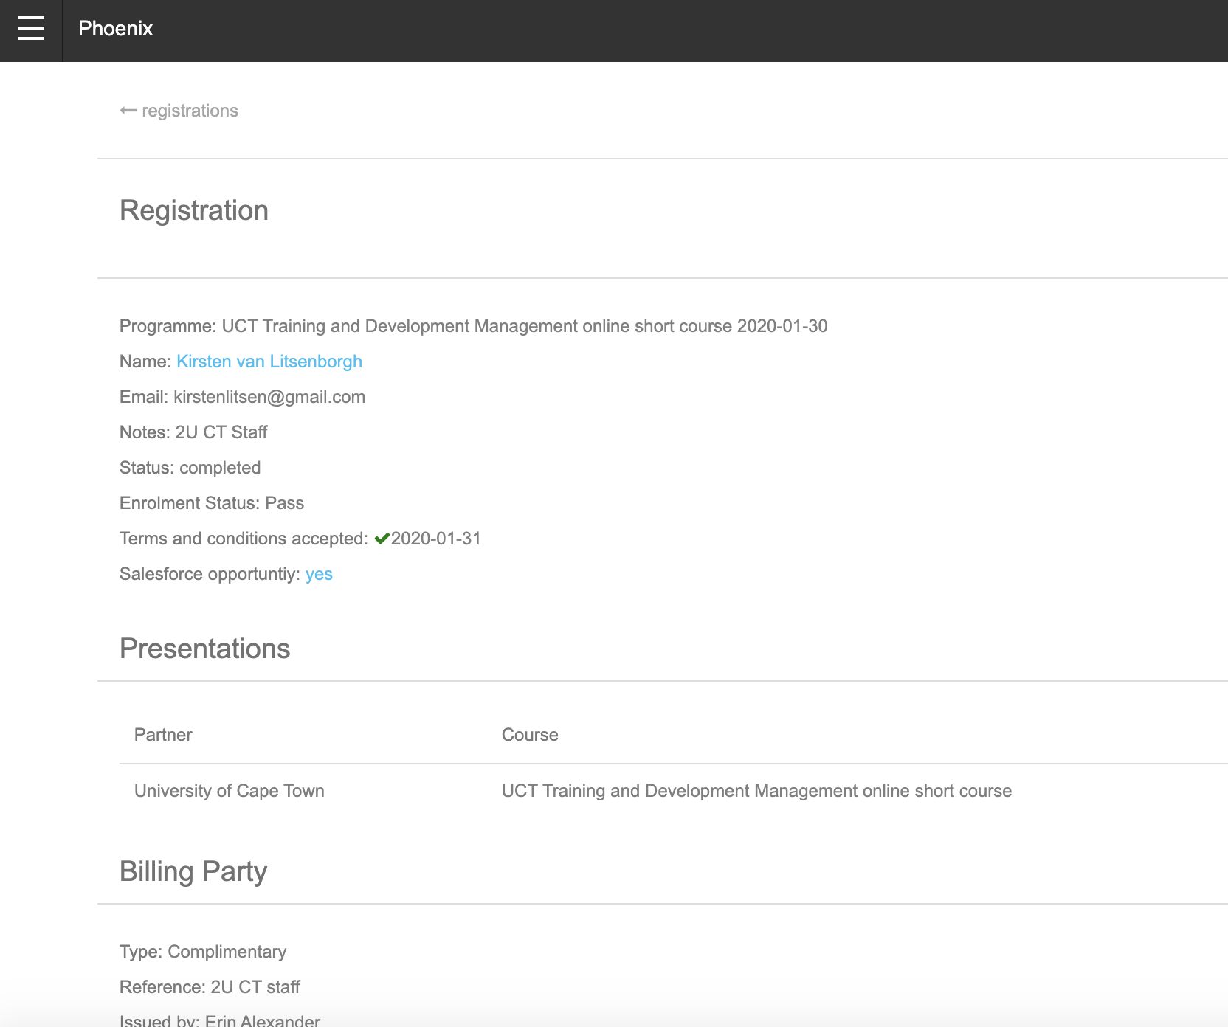Click the green terms accepted checkmark
The image size is (1228, 1027).
(382, 539)
